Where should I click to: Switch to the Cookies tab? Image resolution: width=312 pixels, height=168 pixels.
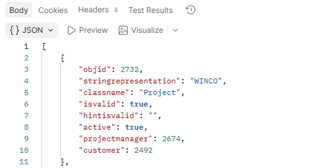(53, 10)
